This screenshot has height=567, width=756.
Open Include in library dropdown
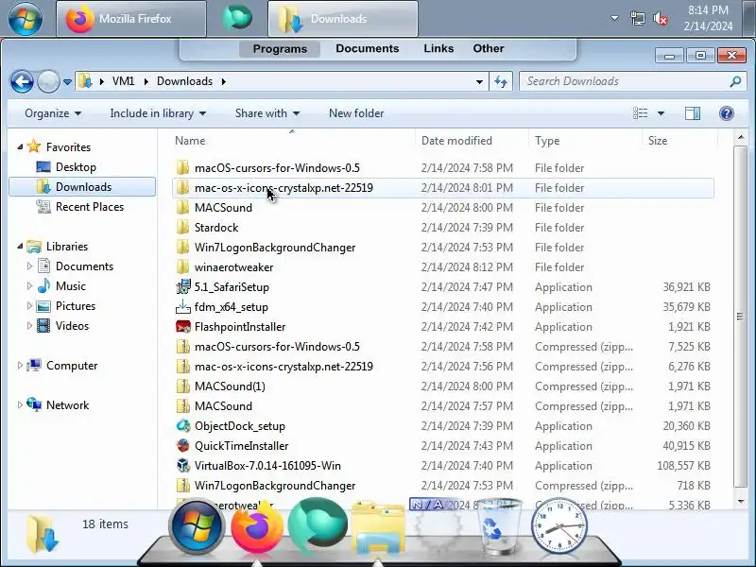(158, 113)
